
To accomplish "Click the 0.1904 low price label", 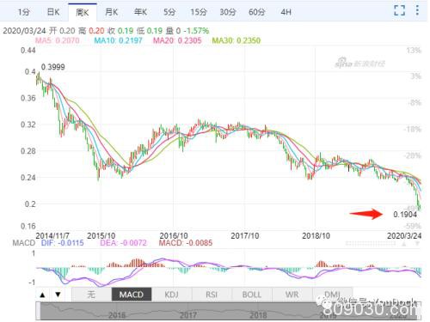I will pos(405,214).
